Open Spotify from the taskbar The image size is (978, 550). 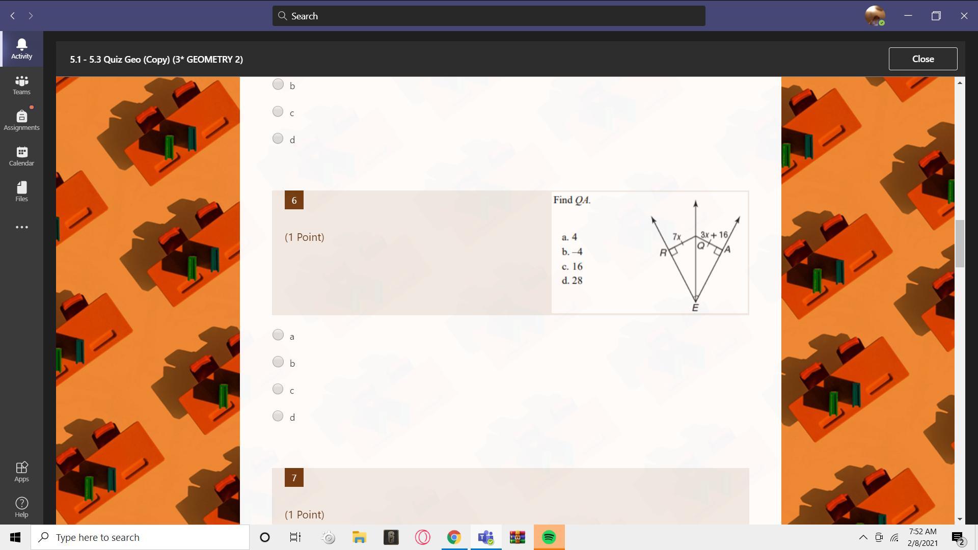coord(549,537)
